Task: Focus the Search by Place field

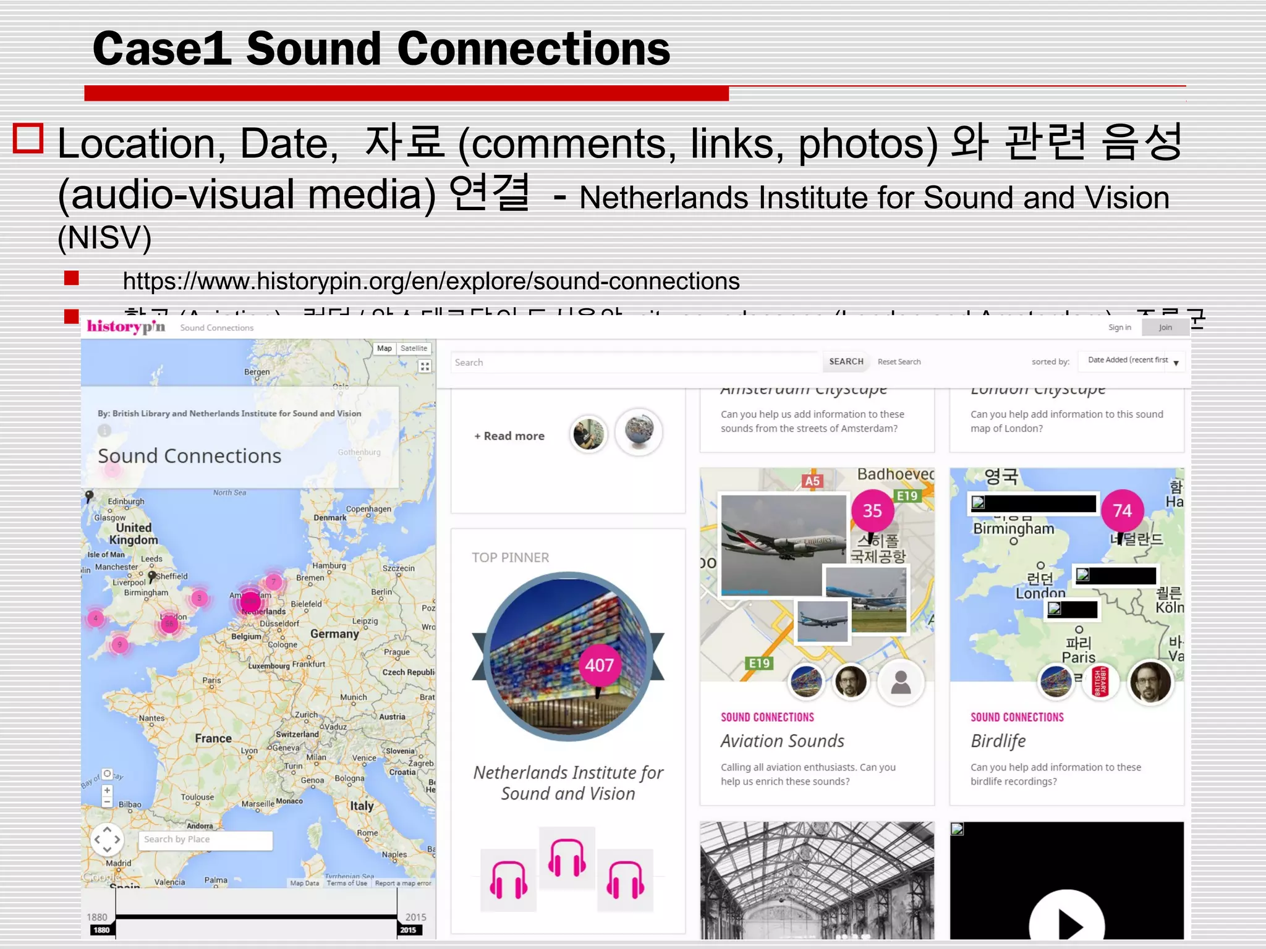Action: click(x=205, y=840)
